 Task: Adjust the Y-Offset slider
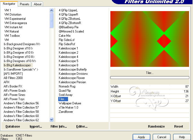pyautogui.click(x=150, y=101)
